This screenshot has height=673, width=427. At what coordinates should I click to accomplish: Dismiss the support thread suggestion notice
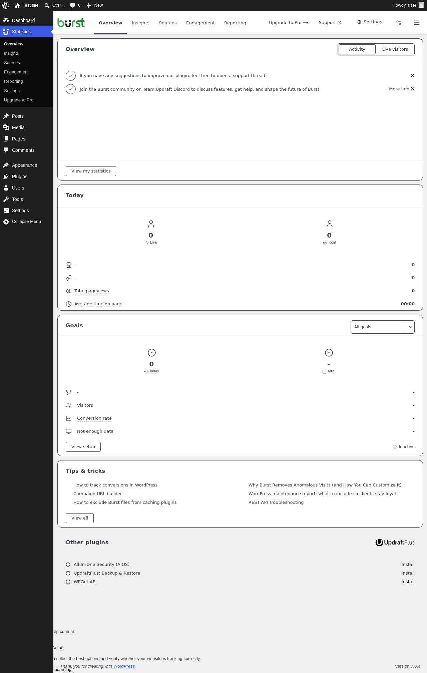pyautogui.click(x=413, y=75)
